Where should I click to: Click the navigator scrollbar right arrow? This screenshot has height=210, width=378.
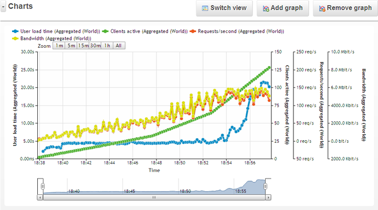point(269,197)
